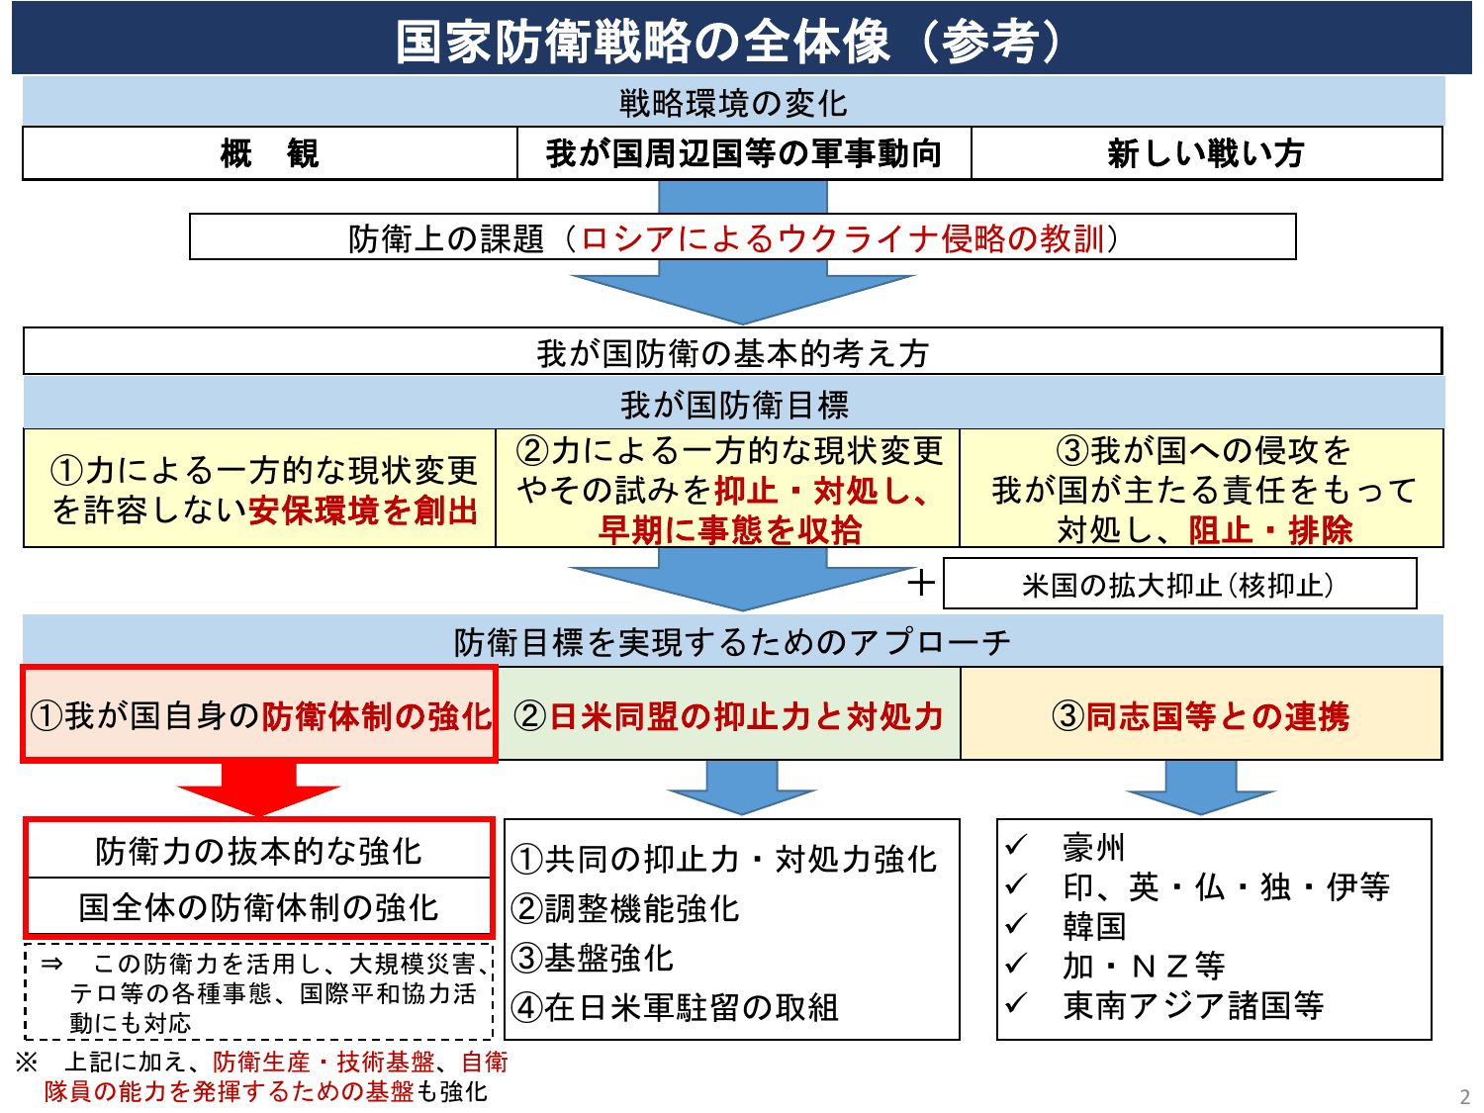This screenshot has height=1113, width=1484.
Task: Select the yellow 安保環境を創出 box
Action: pos(257,490)
